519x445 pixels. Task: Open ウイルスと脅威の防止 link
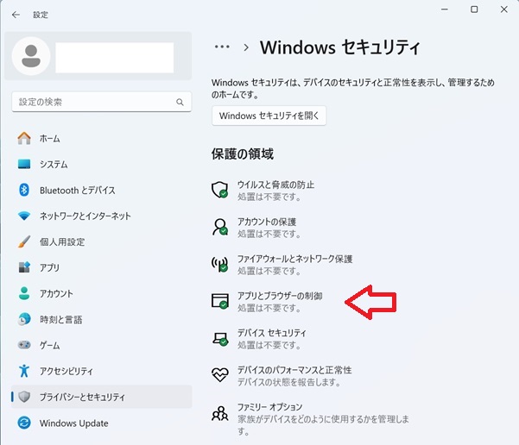pyautogui.click(x=275, y=185)
